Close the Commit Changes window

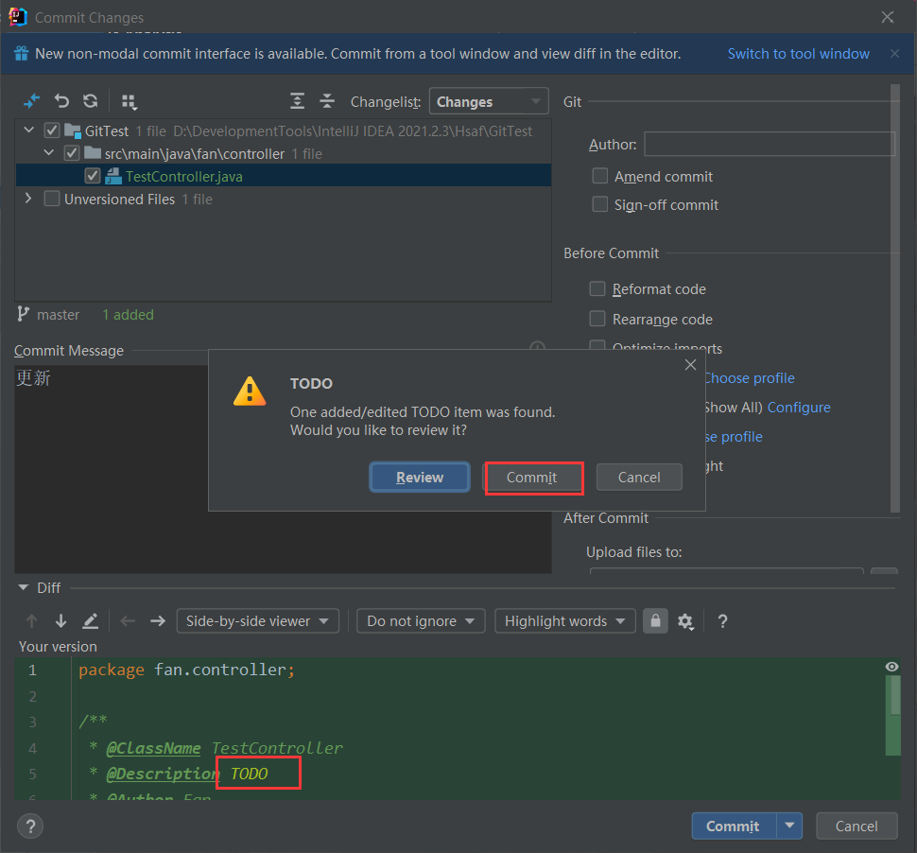[x=887, y=17]
